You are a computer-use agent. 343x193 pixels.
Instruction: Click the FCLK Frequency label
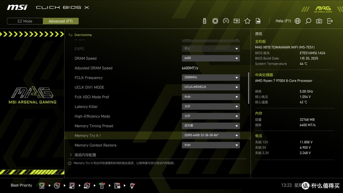[x=89, y=77]
